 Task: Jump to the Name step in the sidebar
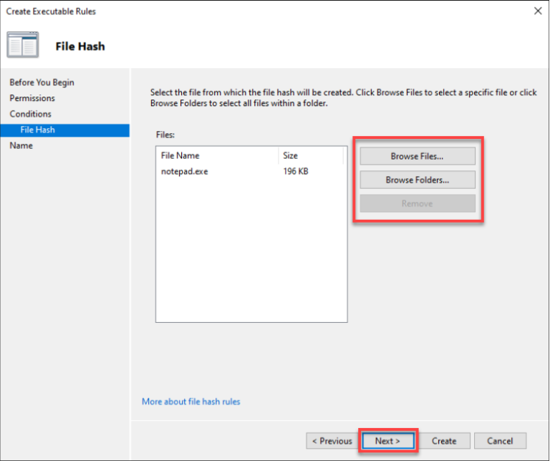pos(21,145)
